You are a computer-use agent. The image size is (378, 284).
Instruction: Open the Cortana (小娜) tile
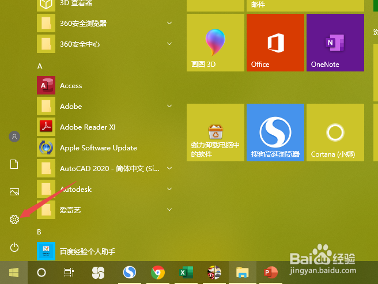(x=335, y=132)
